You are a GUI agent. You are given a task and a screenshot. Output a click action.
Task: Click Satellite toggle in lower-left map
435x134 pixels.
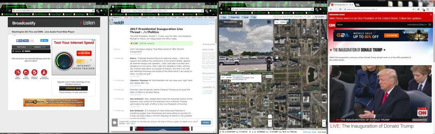tap(229, 77)
